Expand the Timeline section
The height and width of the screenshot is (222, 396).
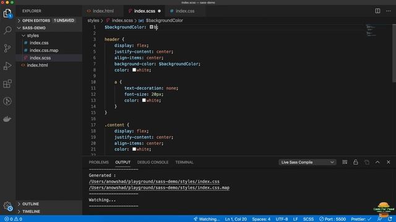[x=49, y=212]
